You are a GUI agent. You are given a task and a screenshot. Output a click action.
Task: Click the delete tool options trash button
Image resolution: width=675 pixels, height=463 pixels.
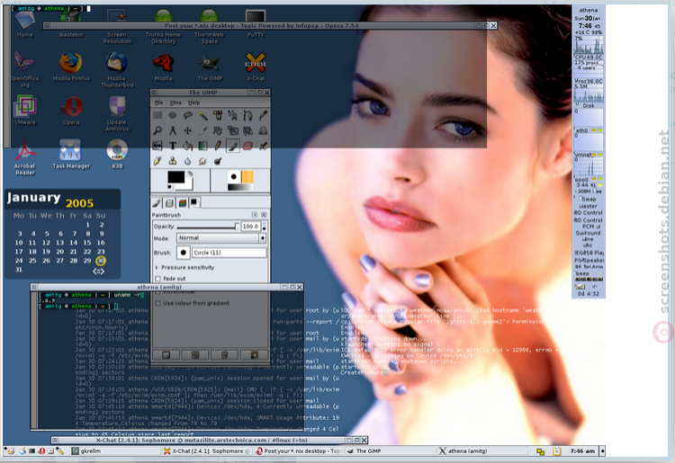(x=224, y=355)
